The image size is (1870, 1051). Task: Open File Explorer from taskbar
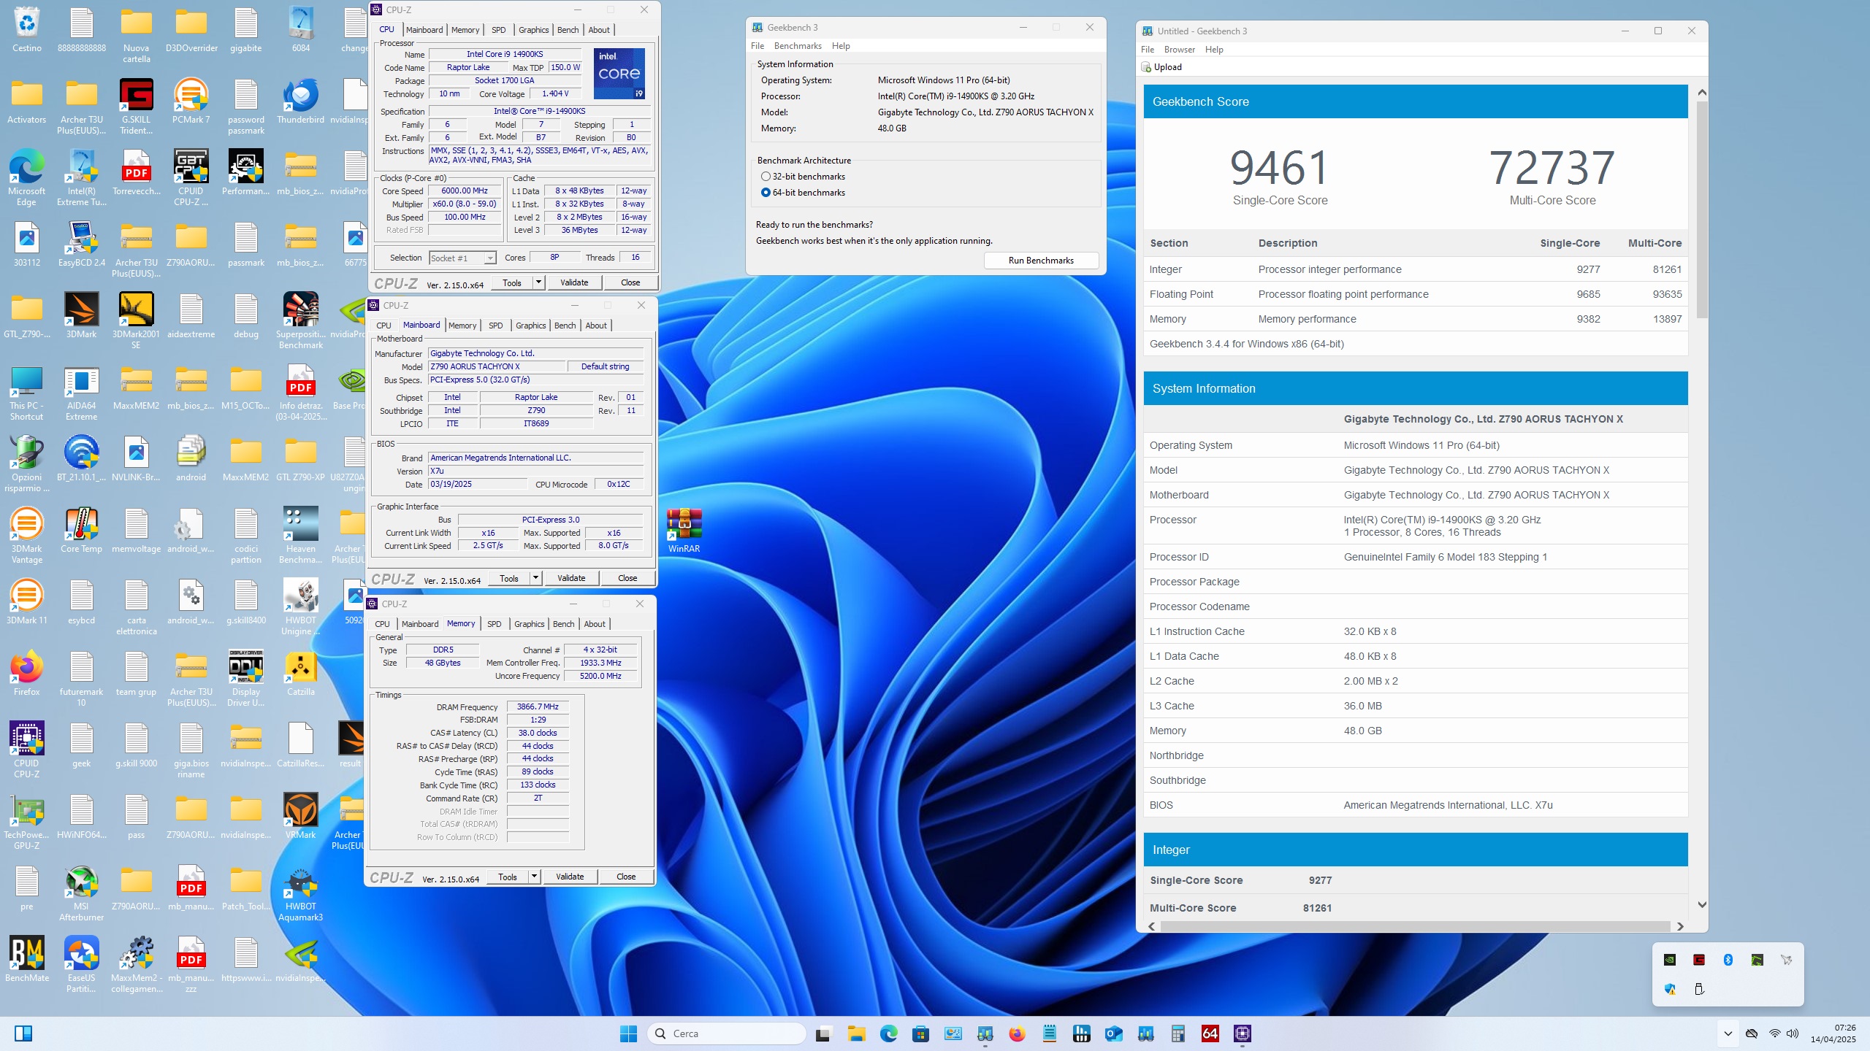(x=856, y=1033)
